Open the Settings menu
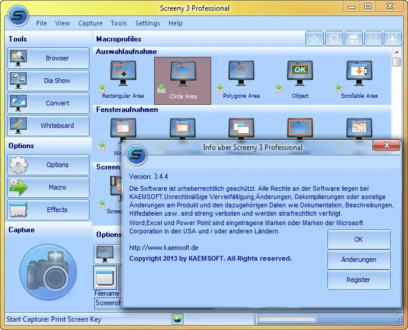 point(148,23)
